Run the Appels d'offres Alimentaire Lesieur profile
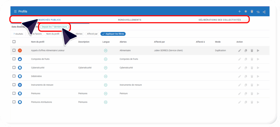The image size is (280, 127). point(258,51)
